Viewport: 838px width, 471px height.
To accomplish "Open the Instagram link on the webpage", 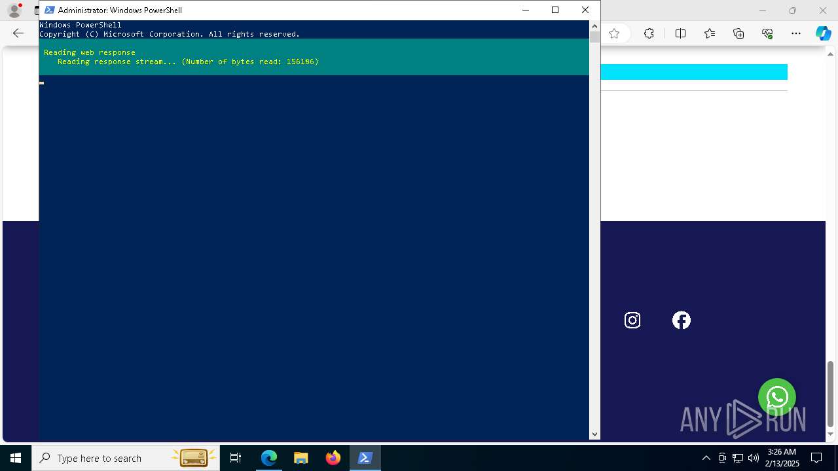I will 632,320.
